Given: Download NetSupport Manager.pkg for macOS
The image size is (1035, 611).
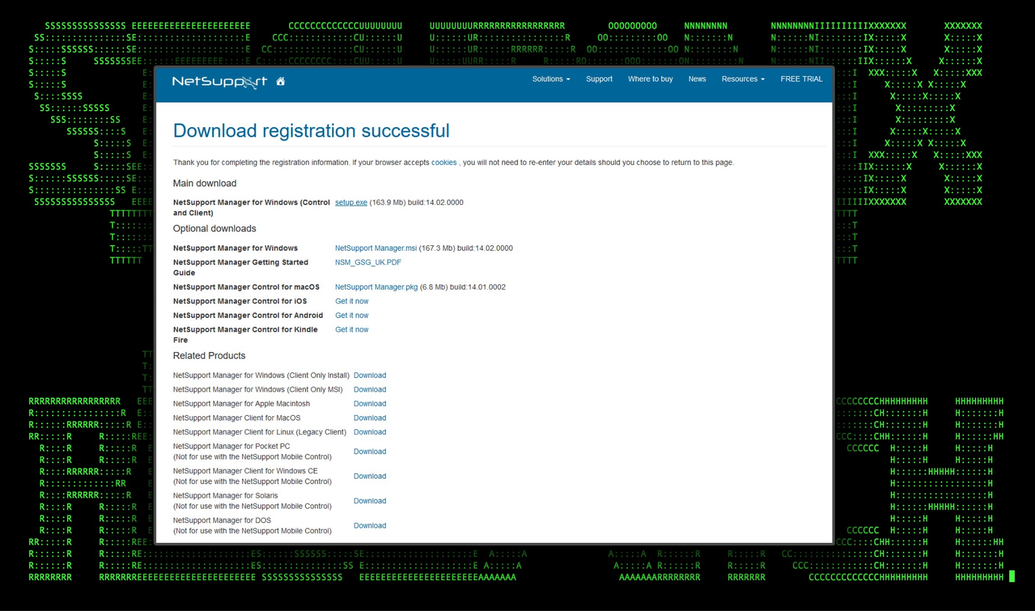Looking at the screenshot, I should tap(376, 287).
